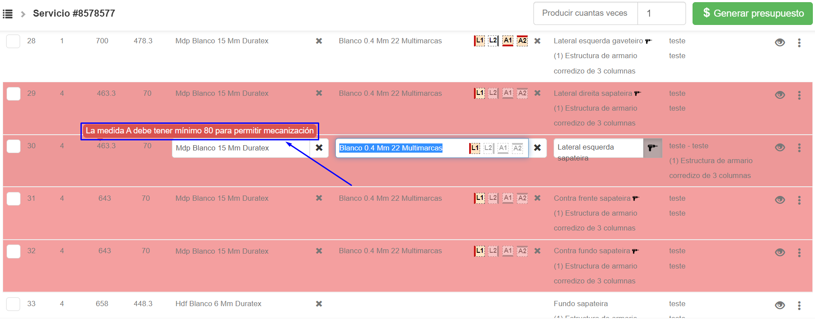
Task: Open the three-dot menu for row 33
Action: [x=799, y=306]
